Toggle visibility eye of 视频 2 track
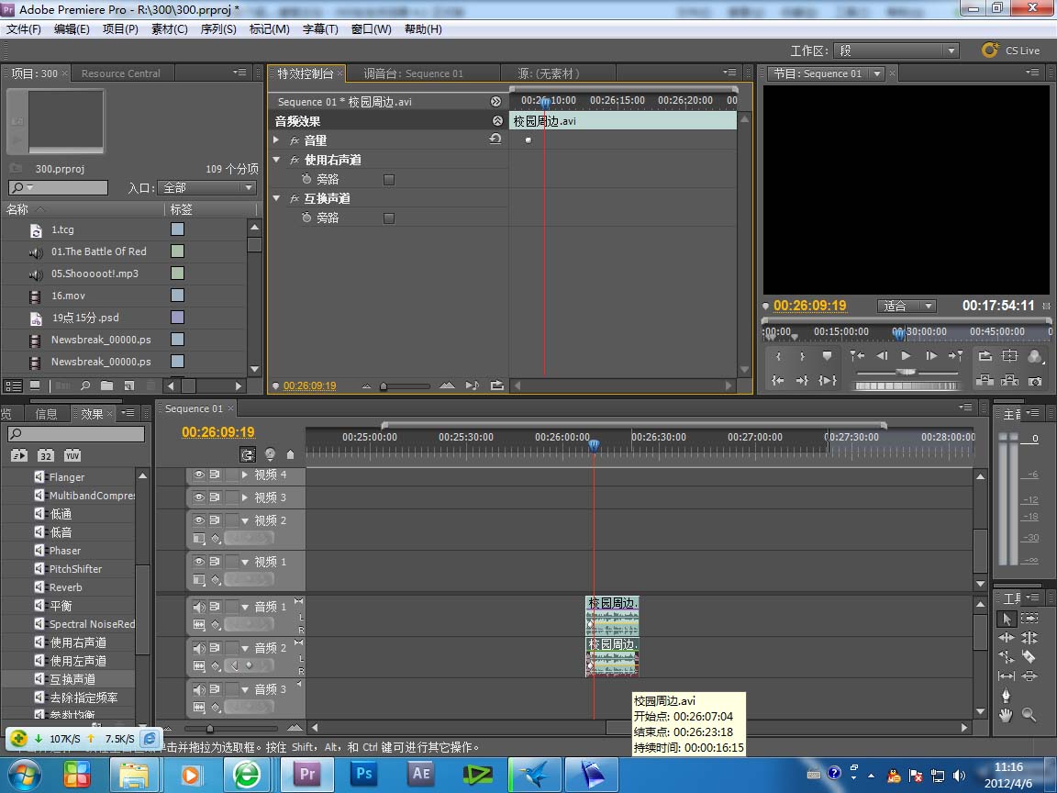The image size is (1057, 793). coord(199,519)
